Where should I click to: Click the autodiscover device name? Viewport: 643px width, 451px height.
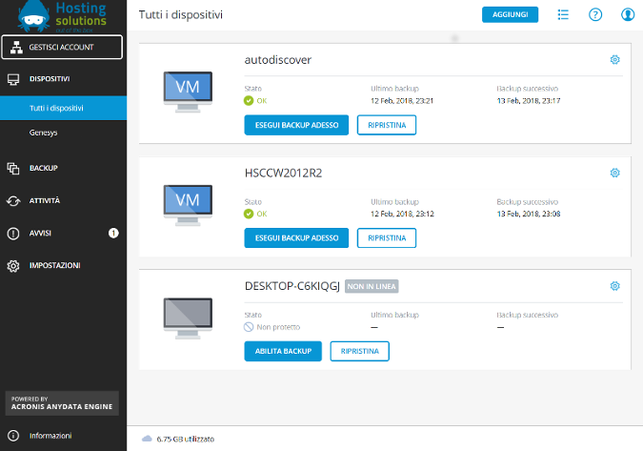277,60
